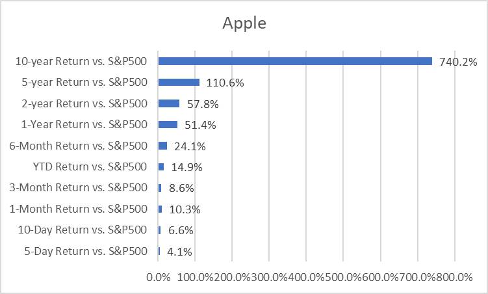The height and width of the screenshot is (294, 488).
Task: Click the 0.0% axis tick label
Action: point(159,277)
